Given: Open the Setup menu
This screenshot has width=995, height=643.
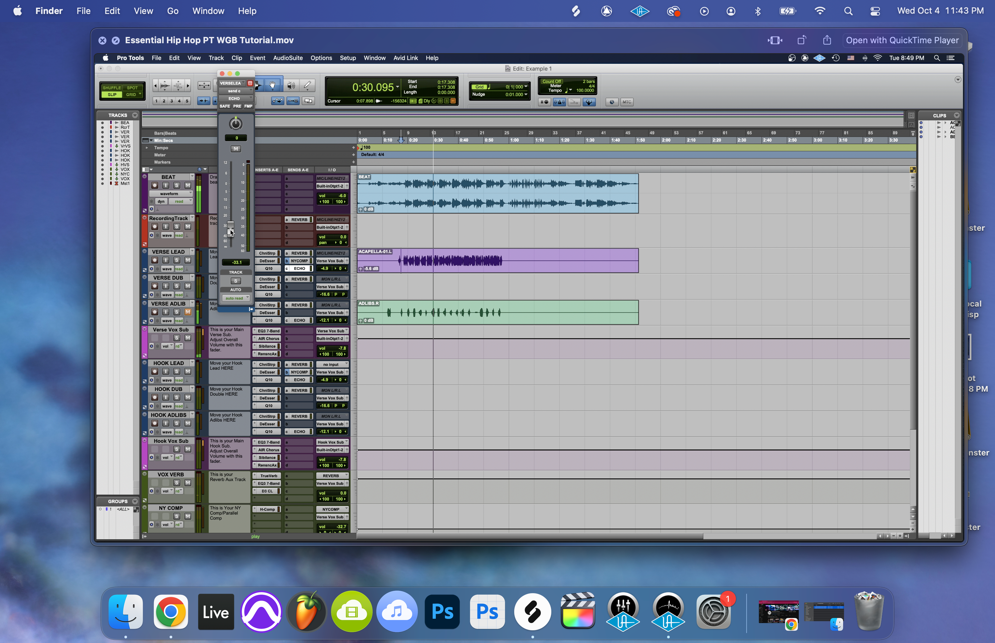Looking at the screenshot, I should [348, 58].
